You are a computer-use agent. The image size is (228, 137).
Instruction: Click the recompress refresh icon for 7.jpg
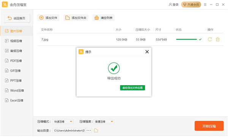coord(210,39)
